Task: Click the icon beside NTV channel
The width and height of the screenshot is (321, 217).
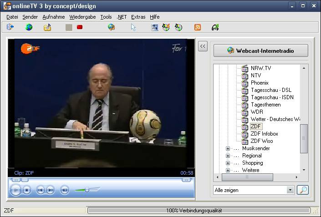Action: (x=245, y=76)
